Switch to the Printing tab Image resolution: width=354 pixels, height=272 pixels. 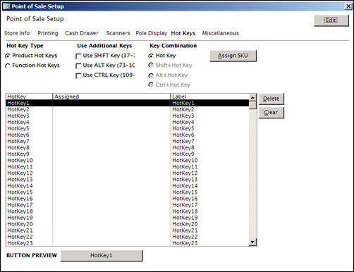pyautogui.click(x=48, y=33)
